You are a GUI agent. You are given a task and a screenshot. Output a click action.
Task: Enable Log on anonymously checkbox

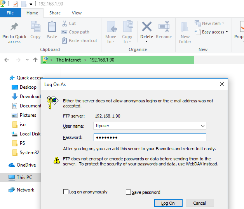click(x=66, y=192)
